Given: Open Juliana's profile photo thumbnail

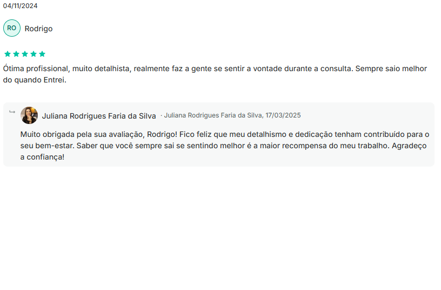Looking at the screenshot, I should click(29, 115).
